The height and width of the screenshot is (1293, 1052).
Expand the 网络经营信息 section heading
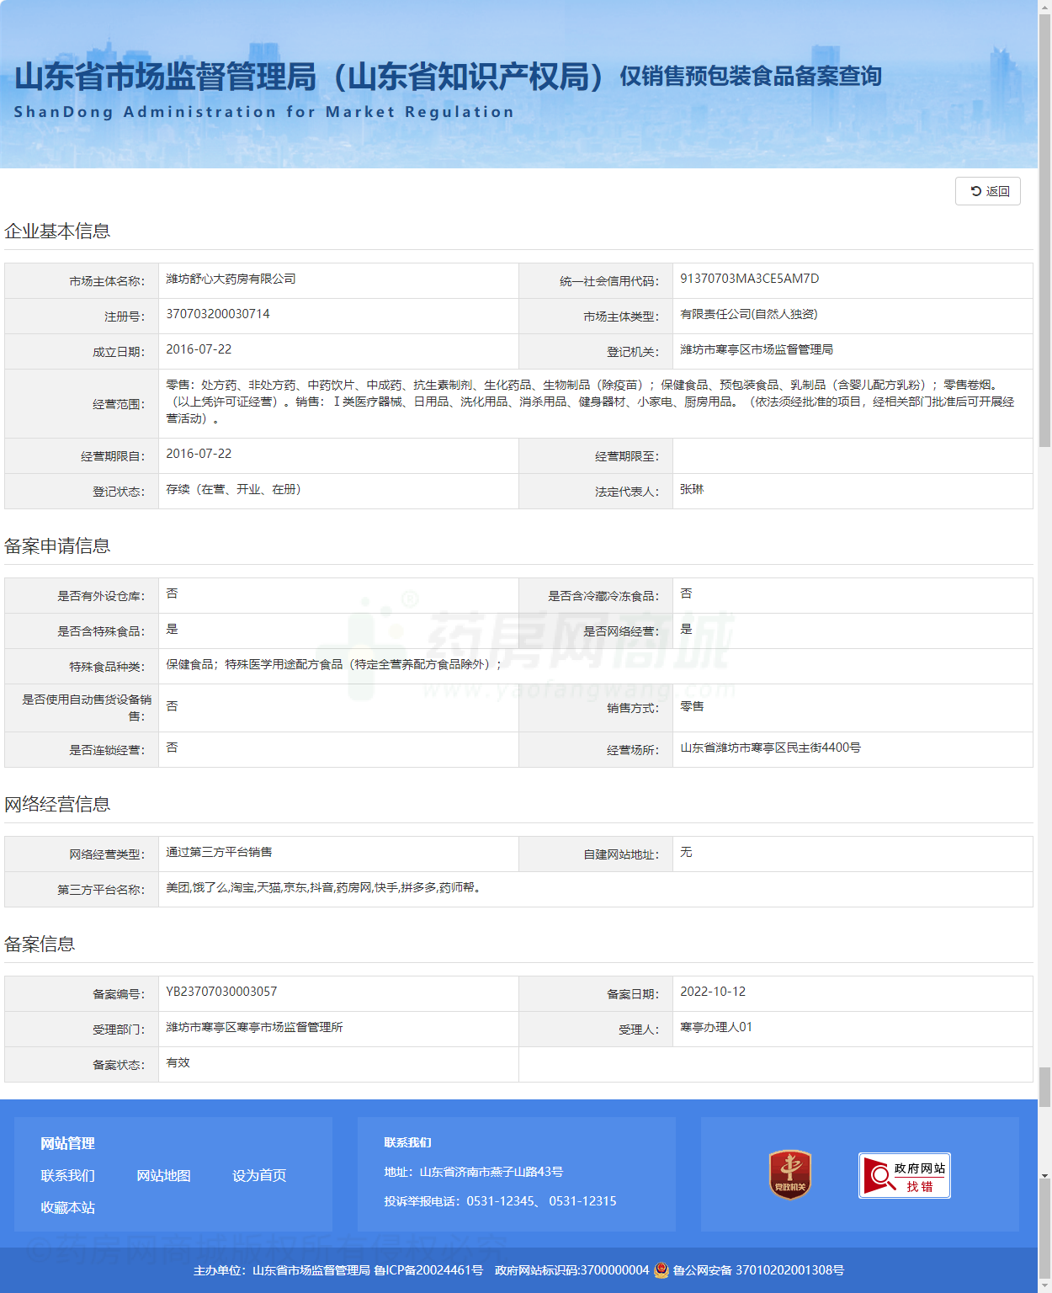click(x=57, y=805)
